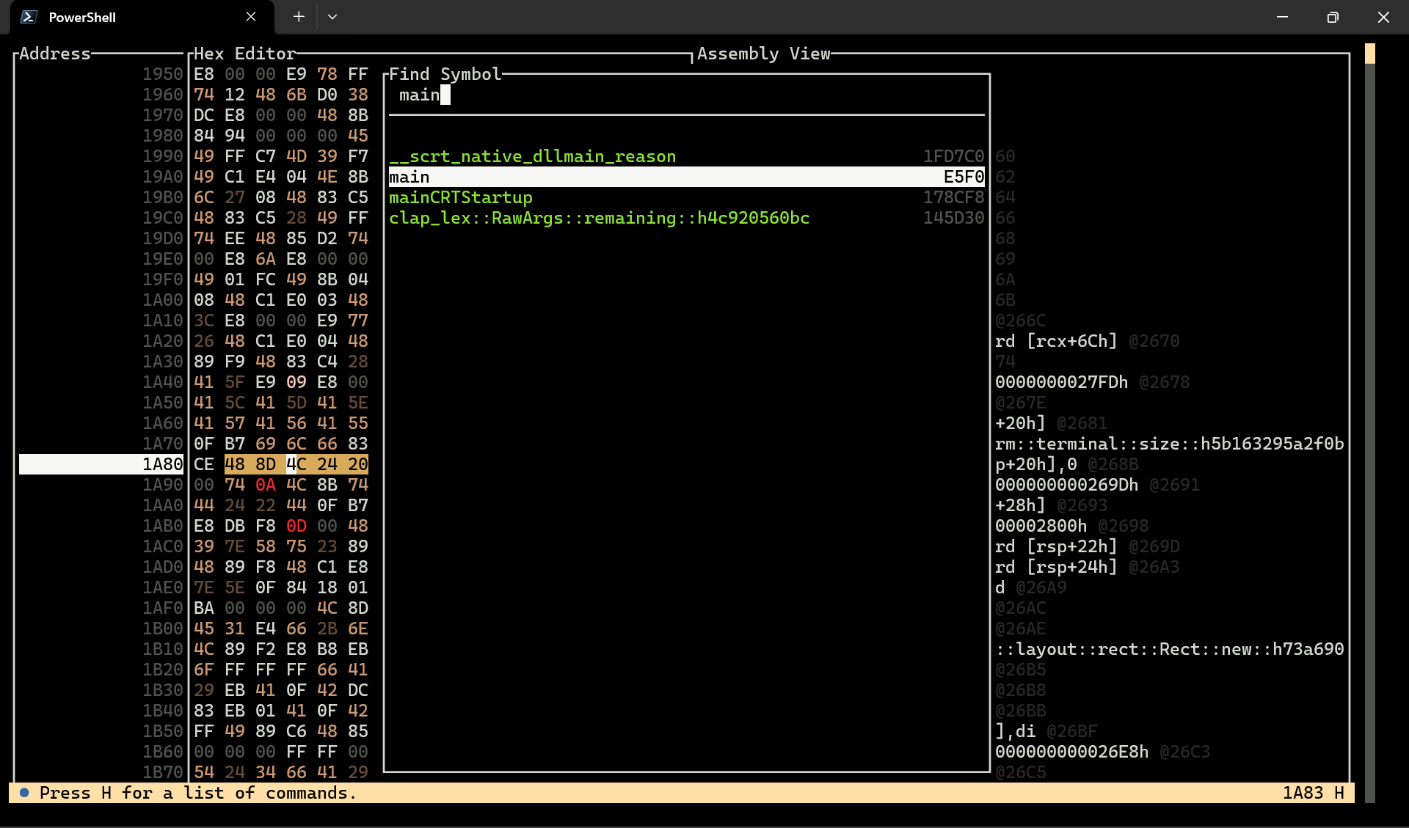This screenshot has width=1409, height=828.
Task: Minimize the terminal window
Action: click(1282, 17)
